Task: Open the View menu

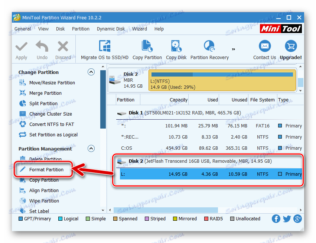Action: click(43, 29)
